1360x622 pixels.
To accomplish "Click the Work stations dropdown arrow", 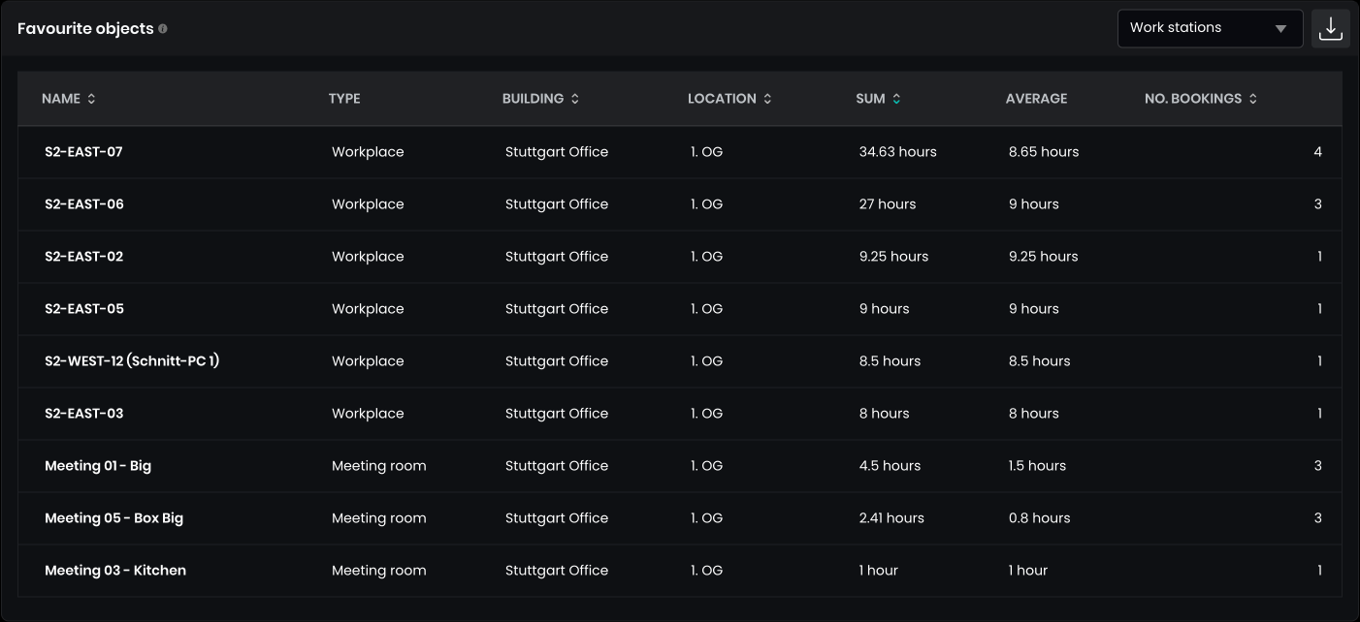I will point(1280,29).
